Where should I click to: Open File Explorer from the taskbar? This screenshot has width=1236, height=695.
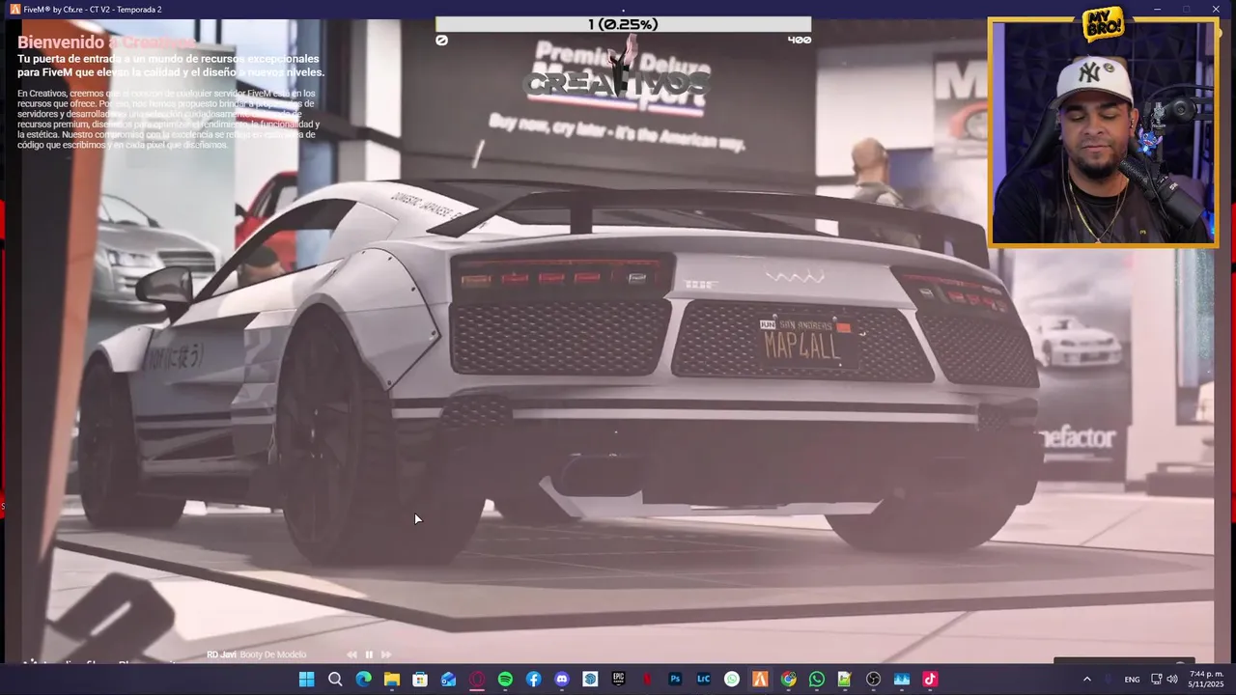coord(391,680)
